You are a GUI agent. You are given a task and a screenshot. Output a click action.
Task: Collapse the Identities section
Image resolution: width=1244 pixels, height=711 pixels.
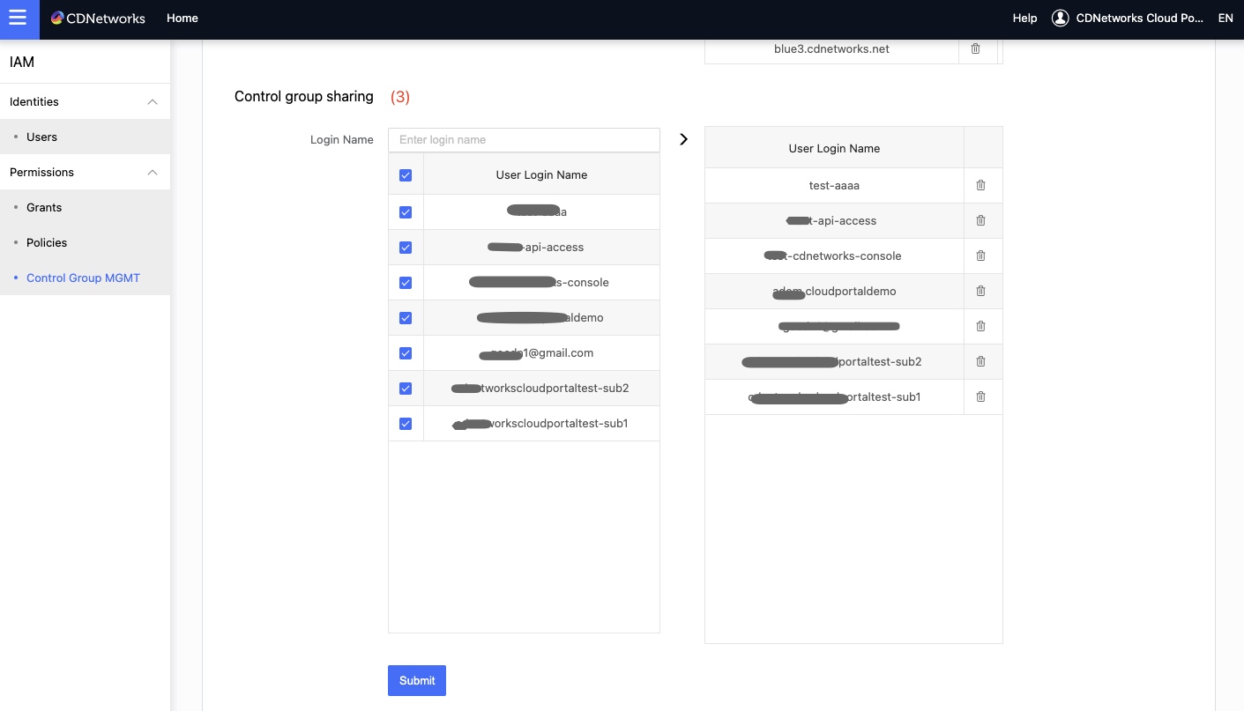click(153, 102)
